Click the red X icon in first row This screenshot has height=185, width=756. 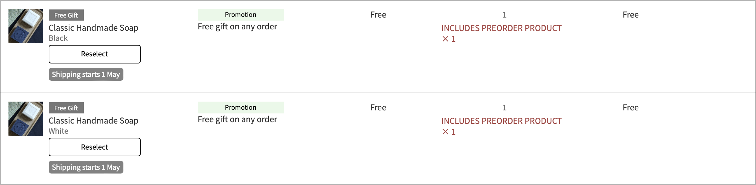tap(445, 39)
